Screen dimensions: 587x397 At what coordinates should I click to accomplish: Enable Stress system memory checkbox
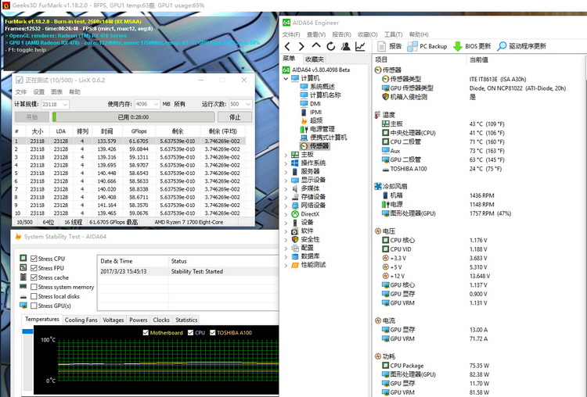[x=34, y=287]
